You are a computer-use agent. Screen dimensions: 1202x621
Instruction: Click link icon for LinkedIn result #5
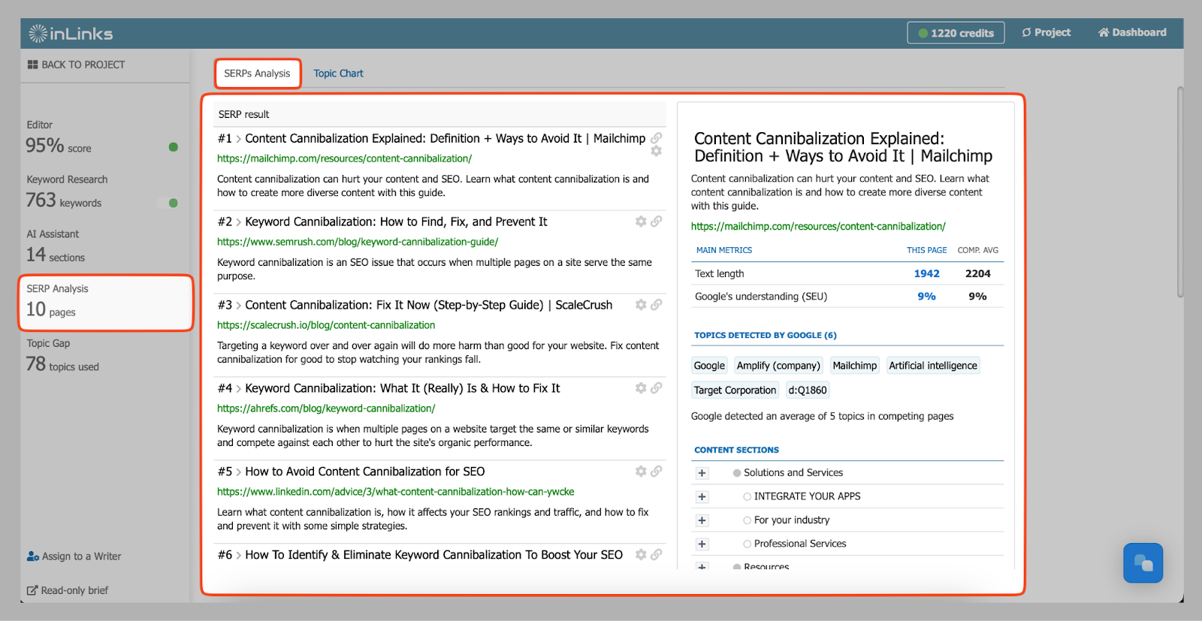656,472
